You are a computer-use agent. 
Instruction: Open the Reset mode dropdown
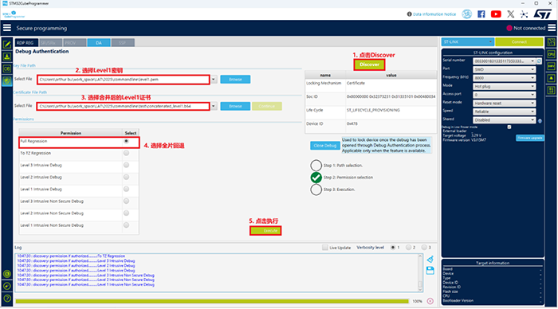tap(505, 103)
